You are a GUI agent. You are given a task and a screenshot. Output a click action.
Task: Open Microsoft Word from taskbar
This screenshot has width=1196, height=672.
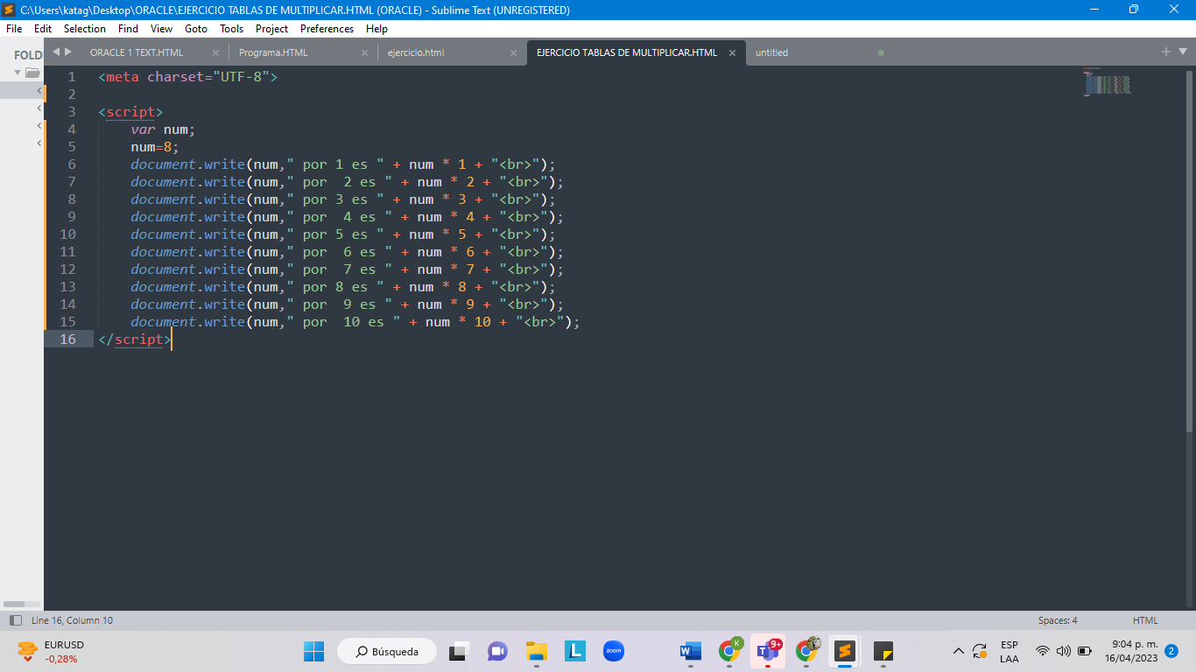click(691, 652)
